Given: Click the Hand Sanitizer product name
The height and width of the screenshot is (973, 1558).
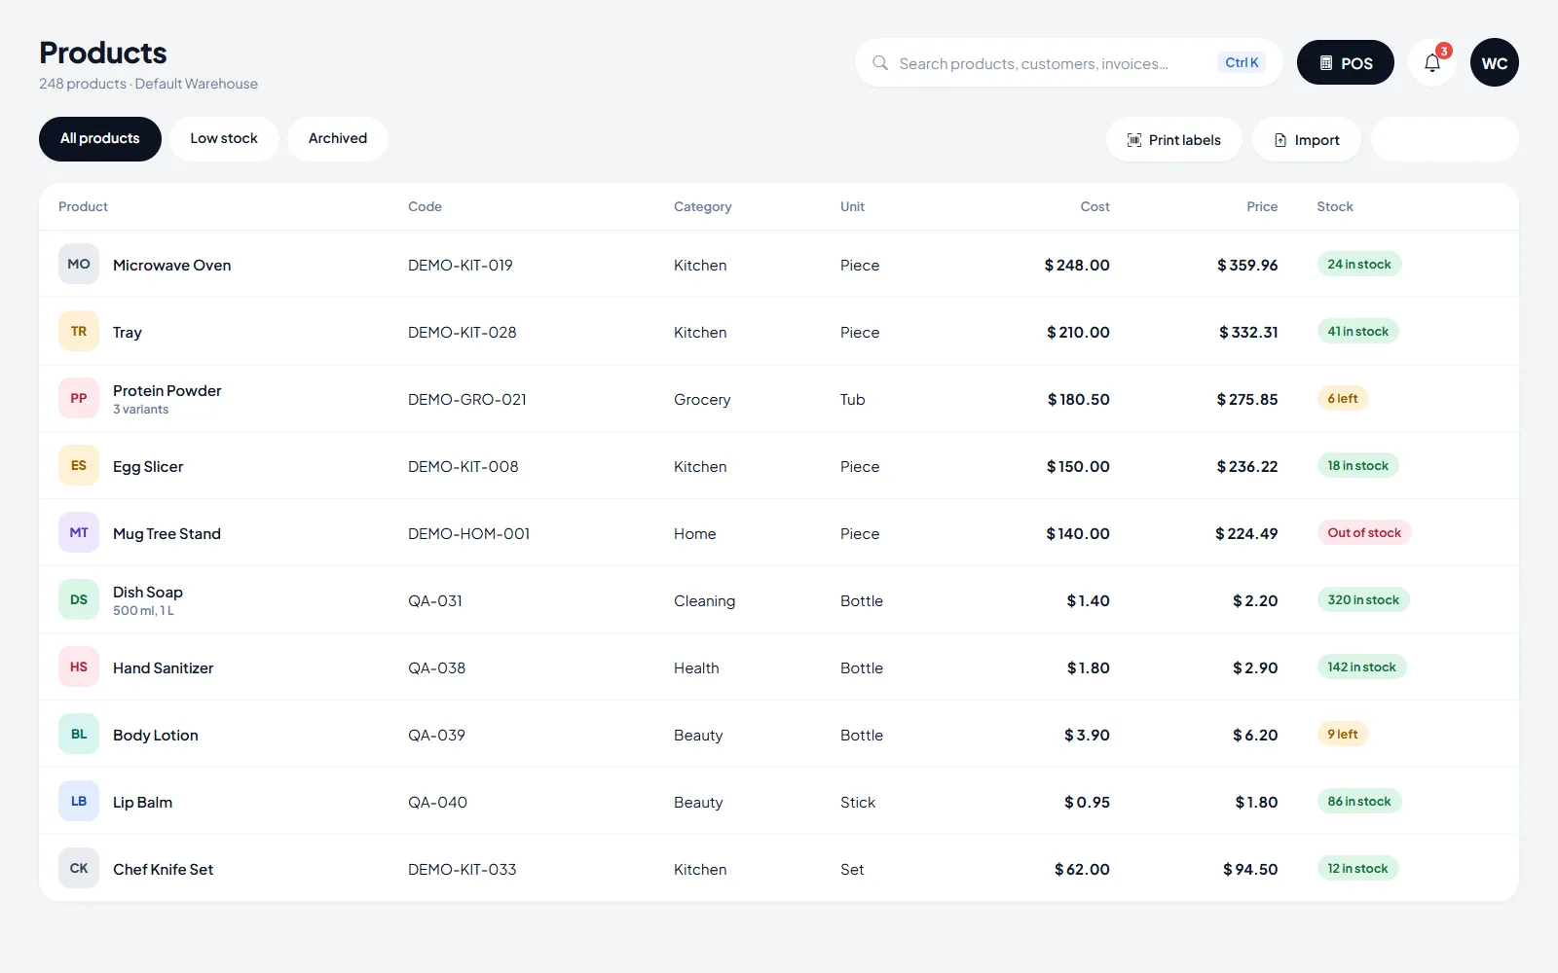Looking at the screenshot, I should click(164, 667).
